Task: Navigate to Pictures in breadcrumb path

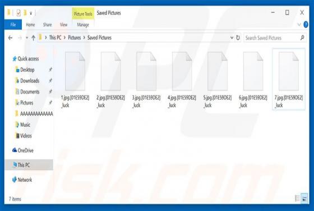Action: point(74,38)
